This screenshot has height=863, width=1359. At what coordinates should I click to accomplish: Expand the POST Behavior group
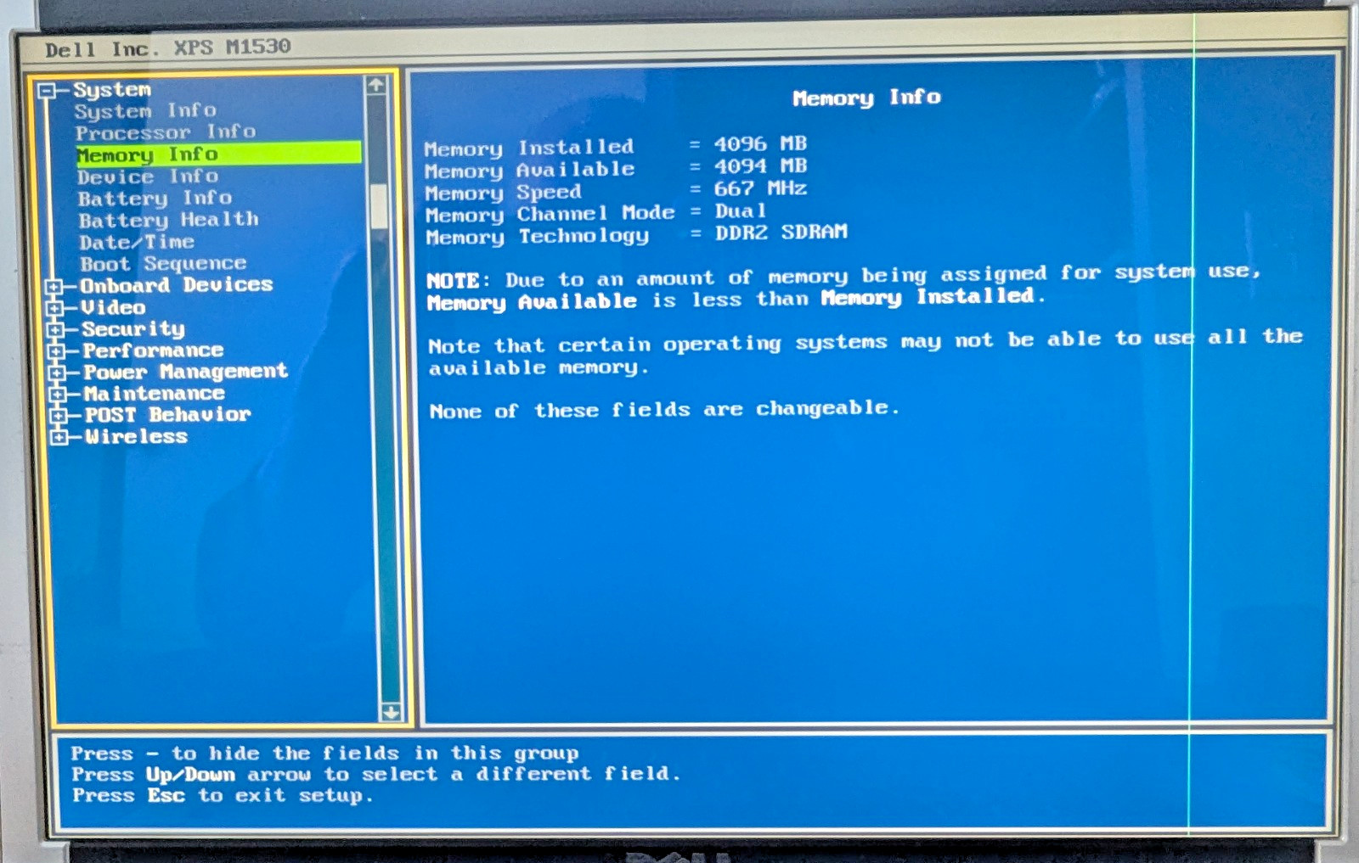[59, 416]
